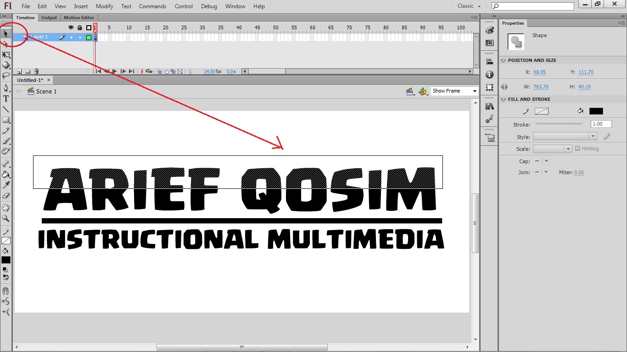Open the Align panel icon

pos(490,62)
